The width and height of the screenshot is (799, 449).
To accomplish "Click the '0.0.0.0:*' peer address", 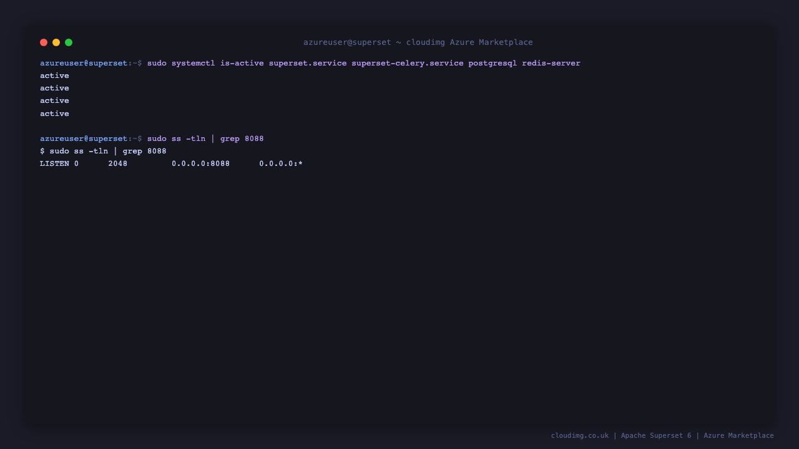I will (281, 163).
